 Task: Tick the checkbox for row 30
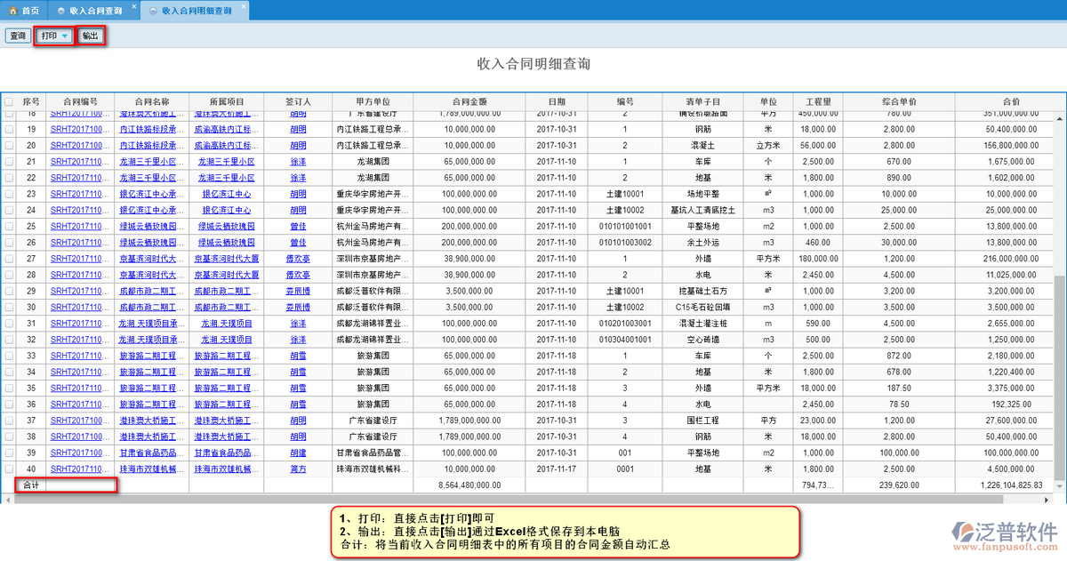[x=9, y=307]
